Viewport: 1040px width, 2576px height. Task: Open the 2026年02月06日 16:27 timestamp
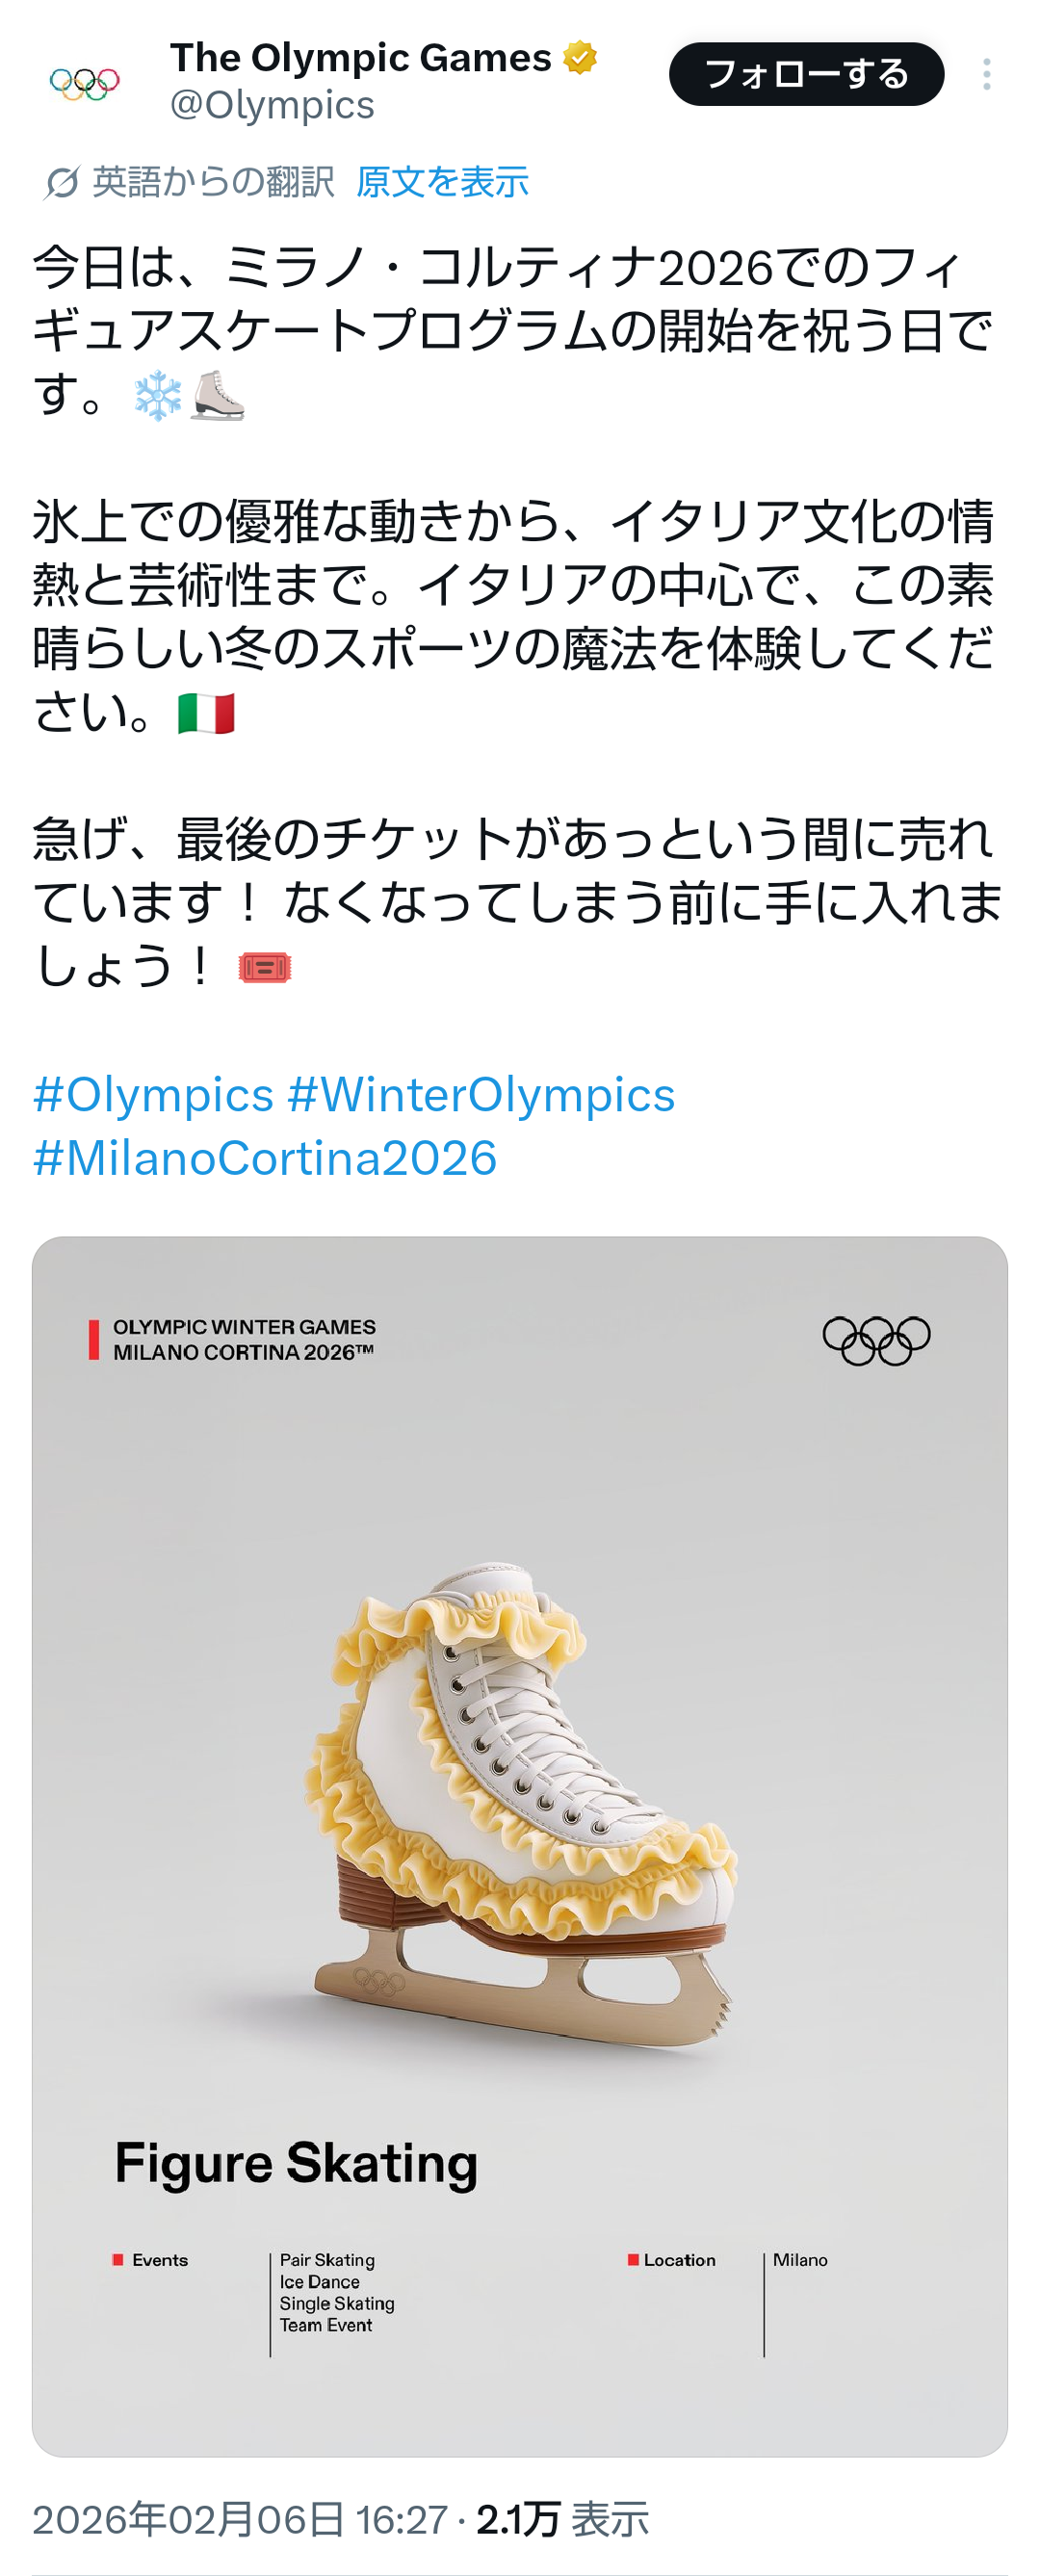click(240, 2519)
